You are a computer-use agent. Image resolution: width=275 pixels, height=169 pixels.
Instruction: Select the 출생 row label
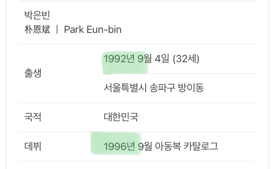click(33, 73)
